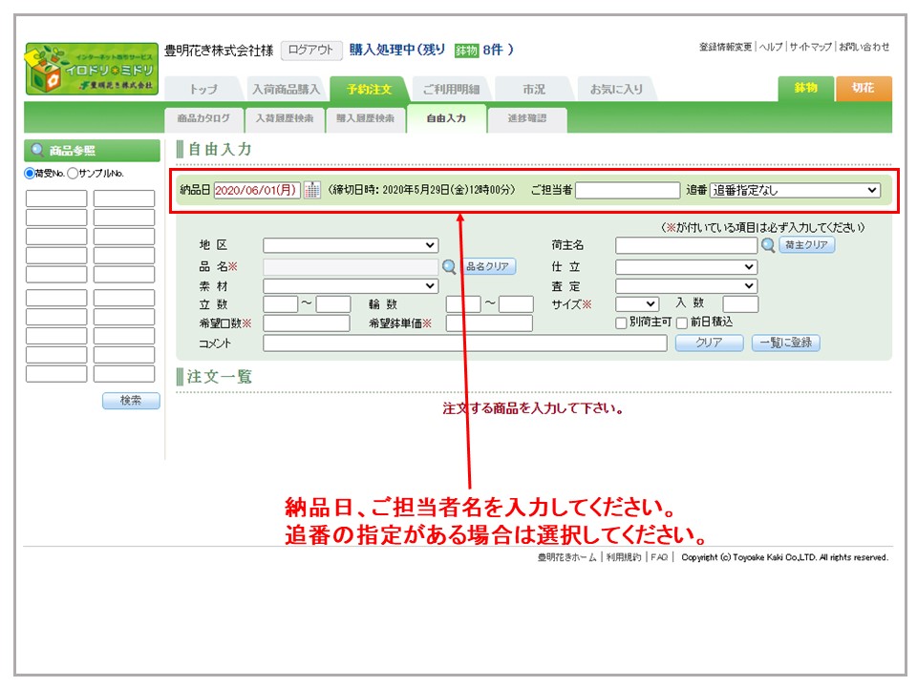Switch to the 入荷商品購入 tab

point(286,90)
